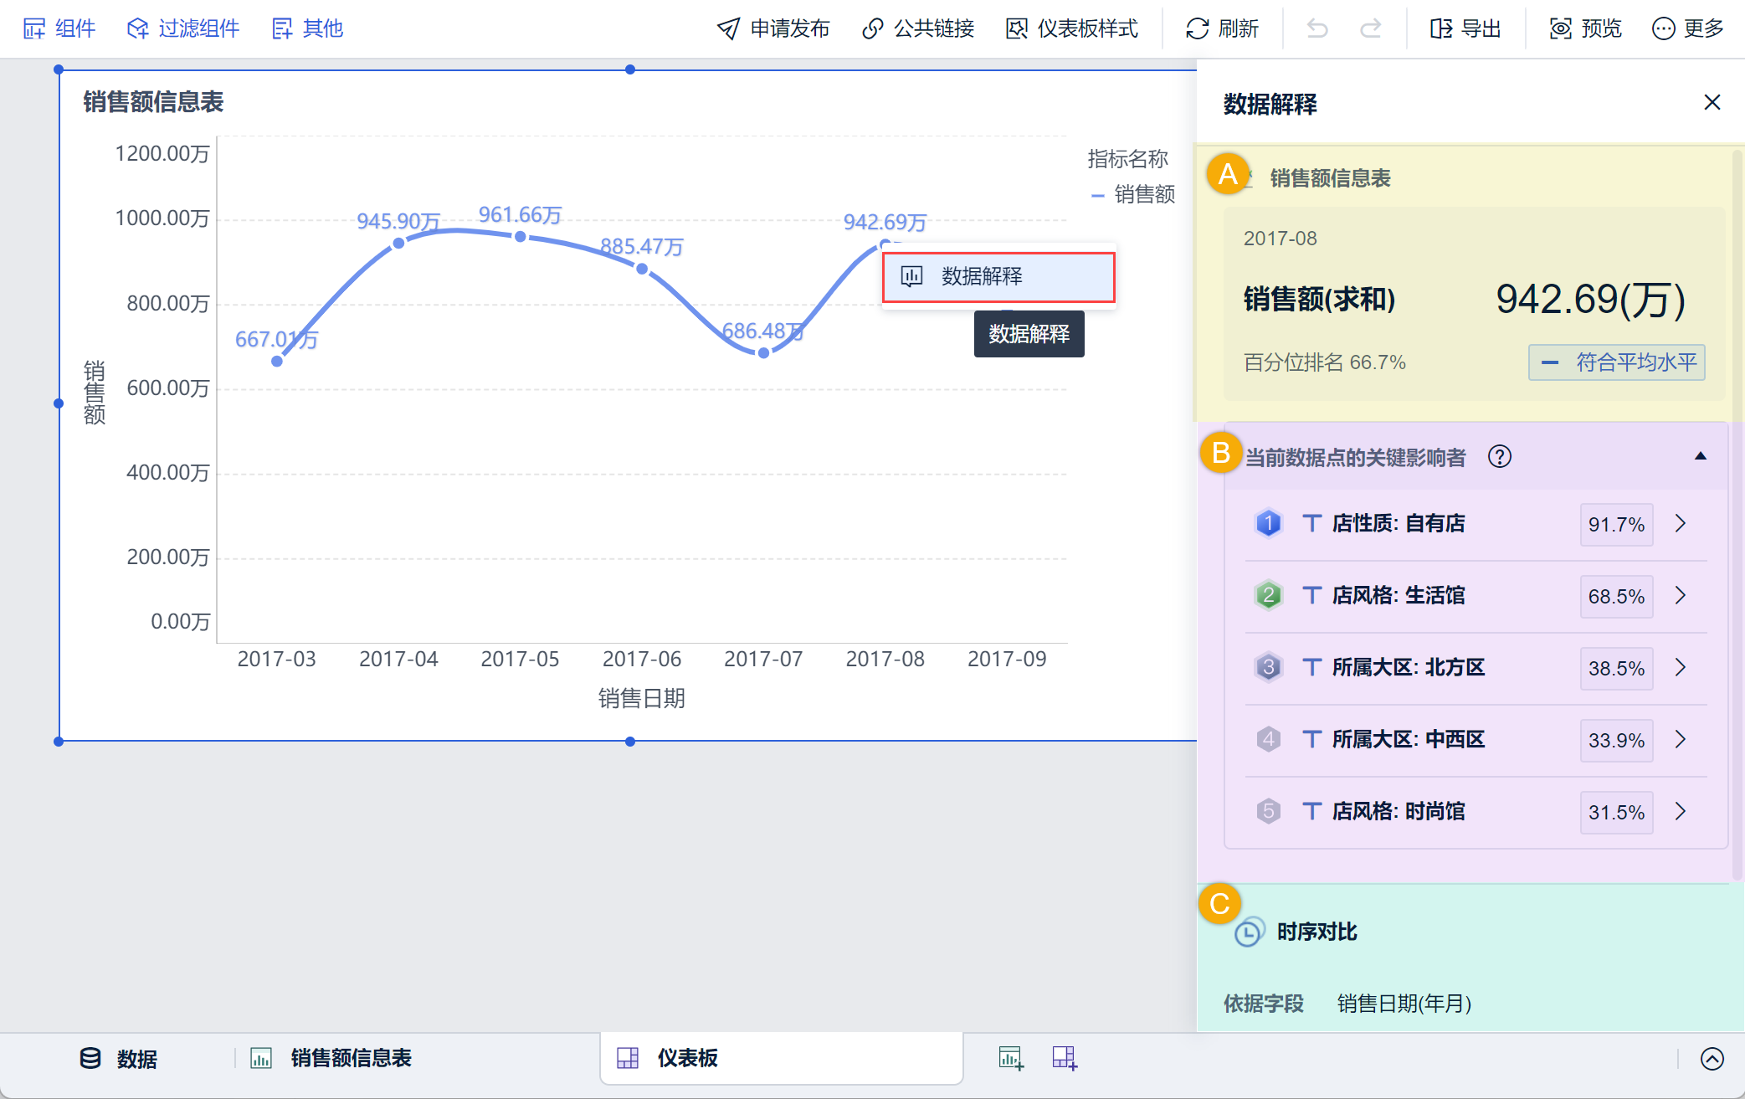1745x1099 pixels.
Task: Open the more (更多) options menu
Action: click(x=1687, y=28)
